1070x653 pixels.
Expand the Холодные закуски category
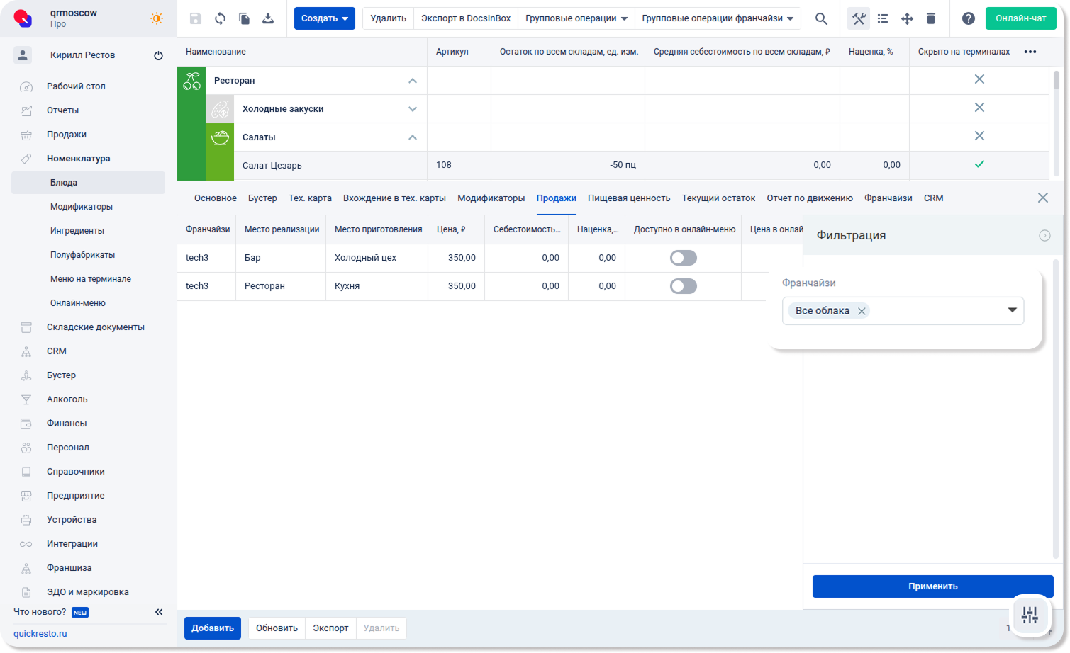pos(412,109)
